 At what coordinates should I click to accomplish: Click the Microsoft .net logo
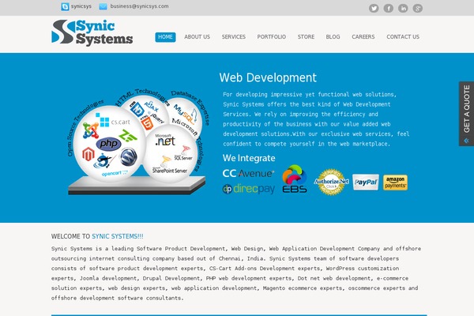click(165, 140)
